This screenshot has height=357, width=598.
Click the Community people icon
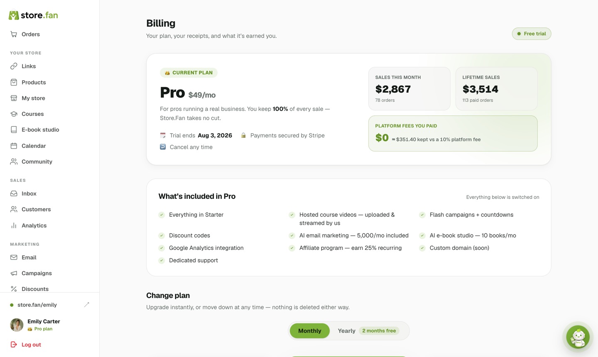pos(14,162)
